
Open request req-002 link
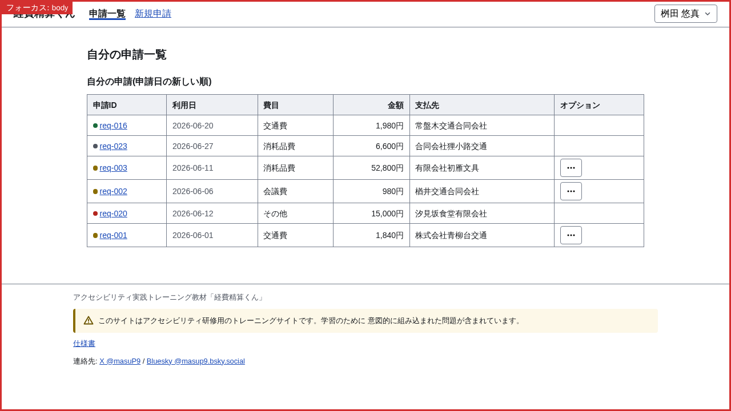(113, 191)
